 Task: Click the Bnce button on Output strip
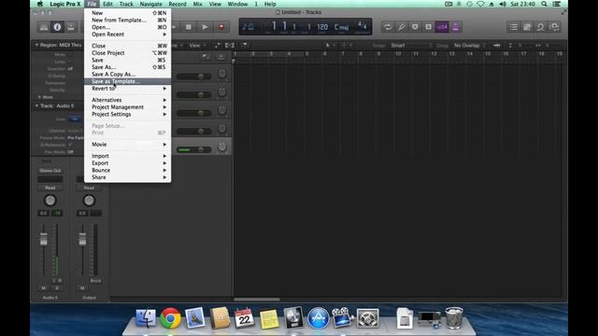(x=95, y=281)
